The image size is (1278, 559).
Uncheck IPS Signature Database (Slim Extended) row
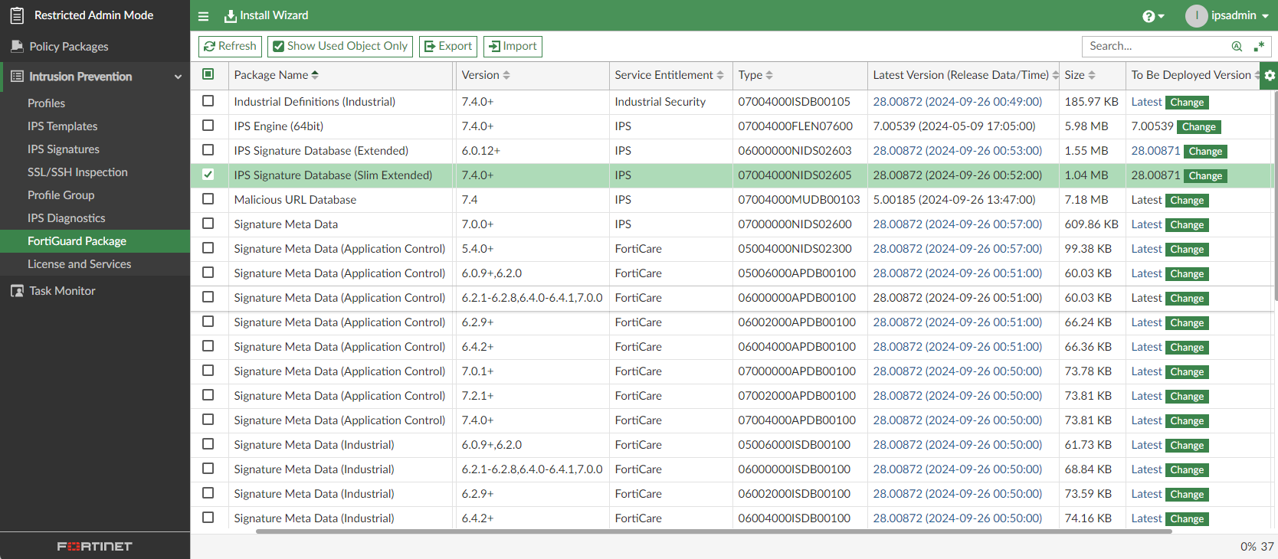208,175
